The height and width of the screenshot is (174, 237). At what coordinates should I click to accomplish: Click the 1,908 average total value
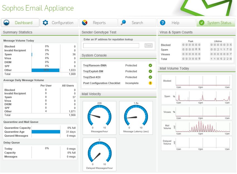click(x=72, y=115)
